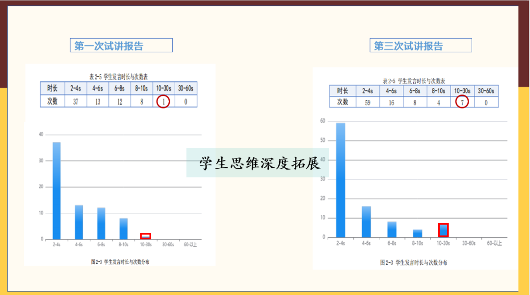Click the 次数 row label in right table
This screenshot has width=530, height=295.
pyautogui.click(x=343, y=102)
